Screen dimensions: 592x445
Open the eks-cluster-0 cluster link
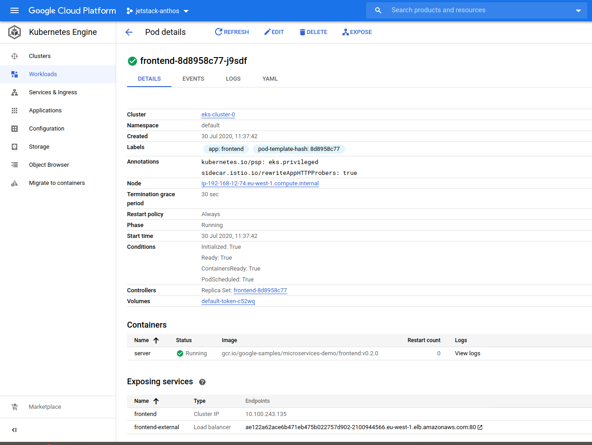pyautogui.click(x=218, y=115)
